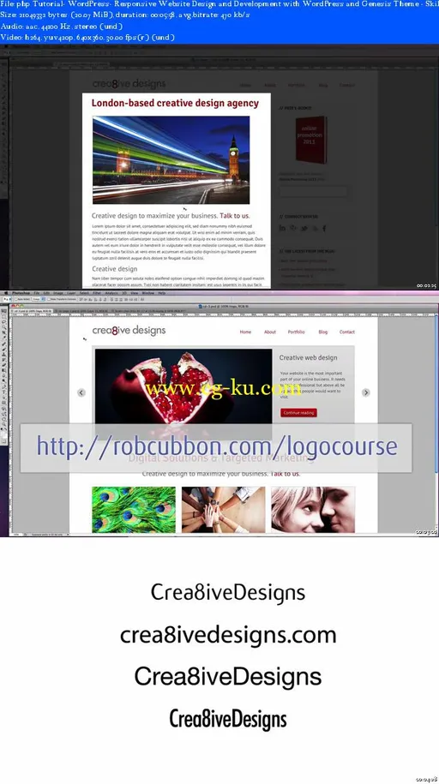Screen dimensions: 439x784
Task: Open the Filter menu in Photoshop
Action: coord(97,292)
